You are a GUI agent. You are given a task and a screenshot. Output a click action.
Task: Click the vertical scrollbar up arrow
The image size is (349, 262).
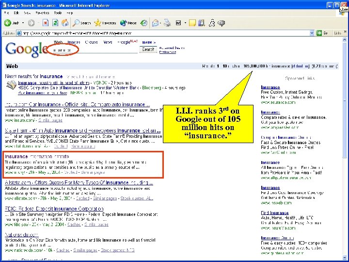pos(344,40)
